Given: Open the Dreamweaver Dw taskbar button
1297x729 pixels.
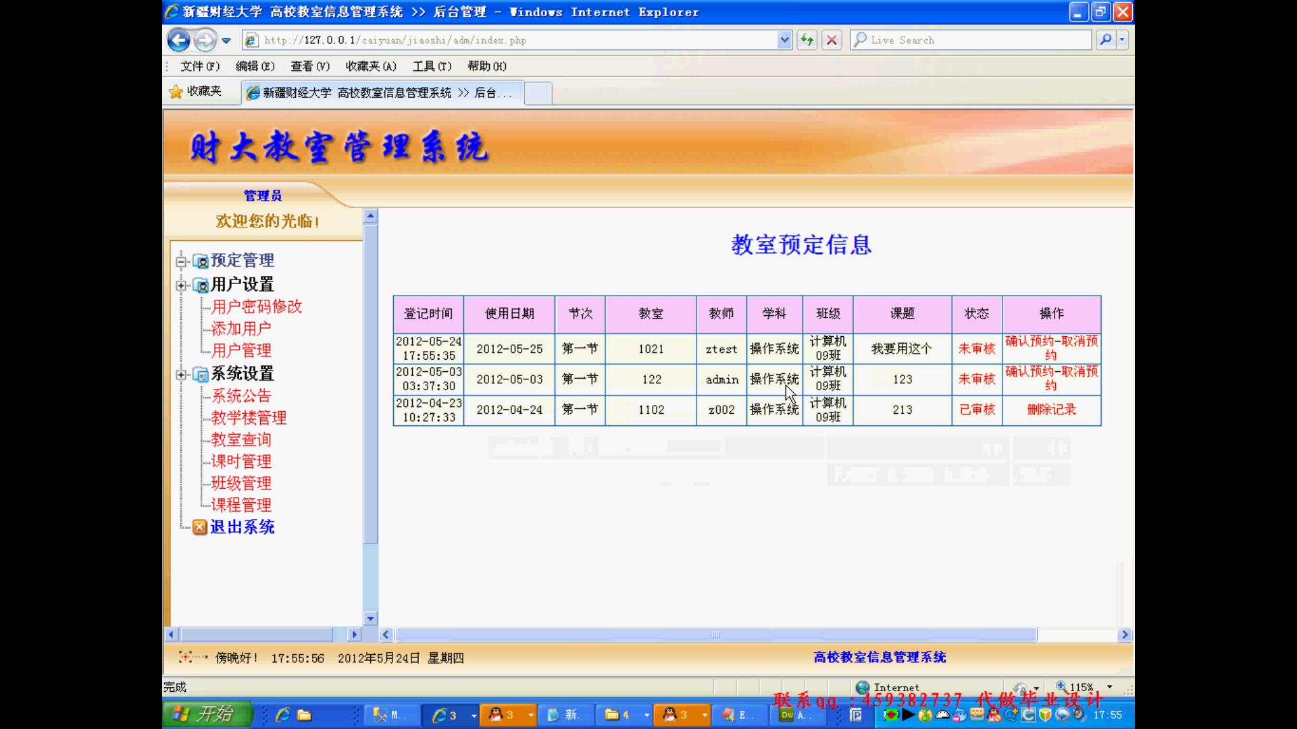Looking at the screenshot, I should [799, 715].
